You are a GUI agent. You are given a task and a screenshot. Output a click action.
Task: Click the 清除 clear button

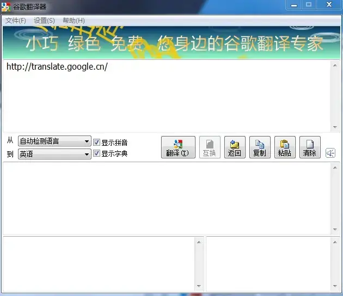pos(310,147)
